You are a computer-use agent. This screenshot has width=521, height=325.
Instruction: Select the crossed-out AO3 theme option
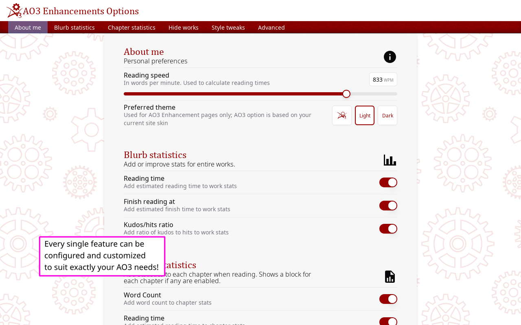[342, 115]
